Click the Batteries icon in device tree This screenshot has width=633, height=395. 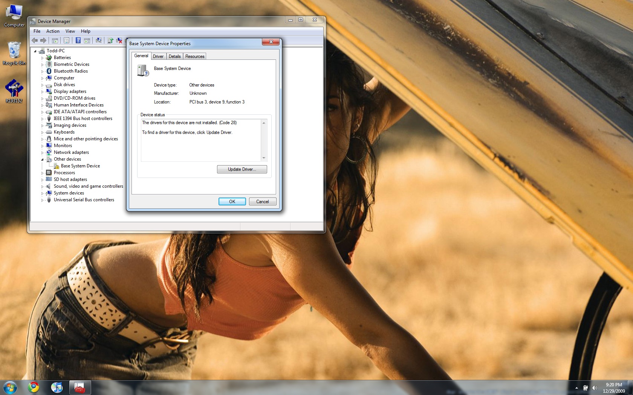pos(49,58)
